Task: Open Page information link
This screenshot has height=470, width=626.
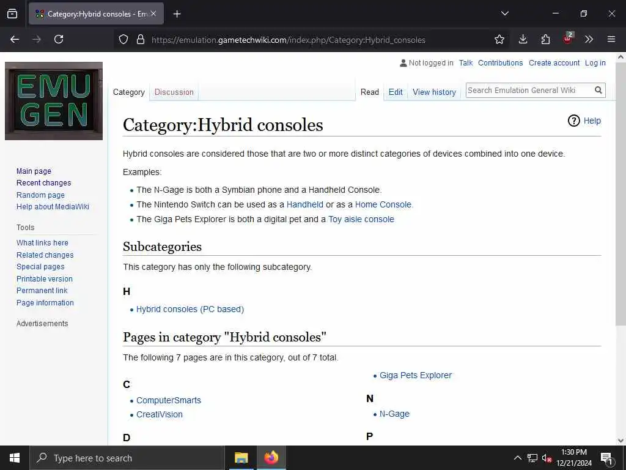Action: pos(45,302)
